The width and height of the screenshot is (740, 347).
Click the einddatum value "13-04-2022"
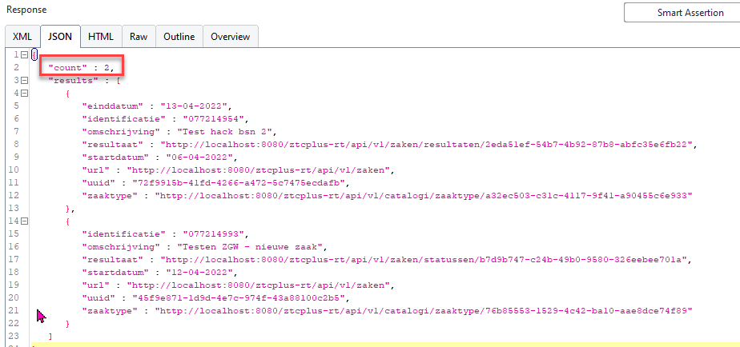(195, 106)
